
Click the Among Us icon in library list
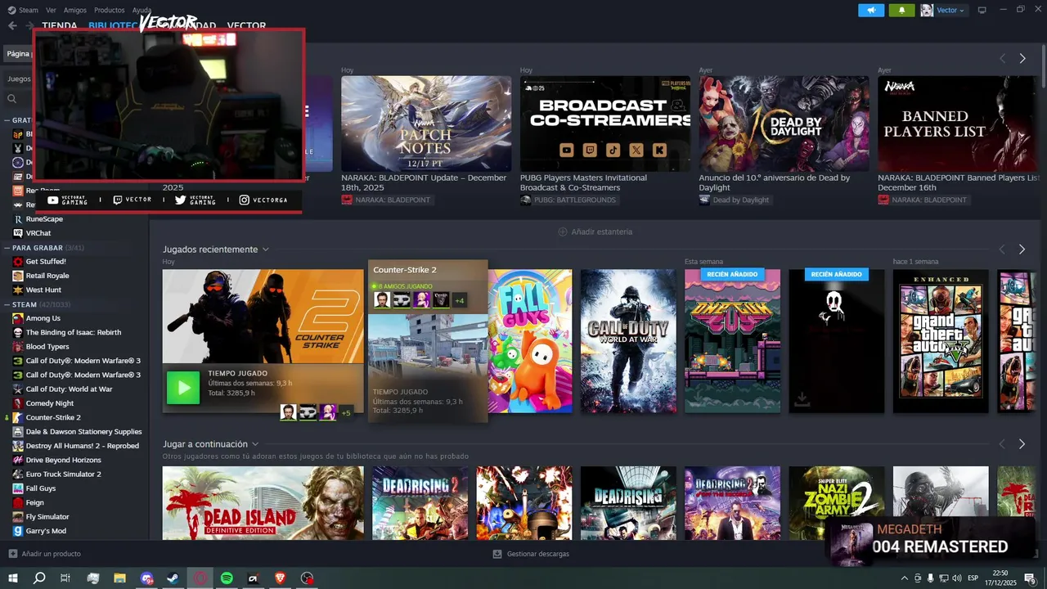(18, 318)
